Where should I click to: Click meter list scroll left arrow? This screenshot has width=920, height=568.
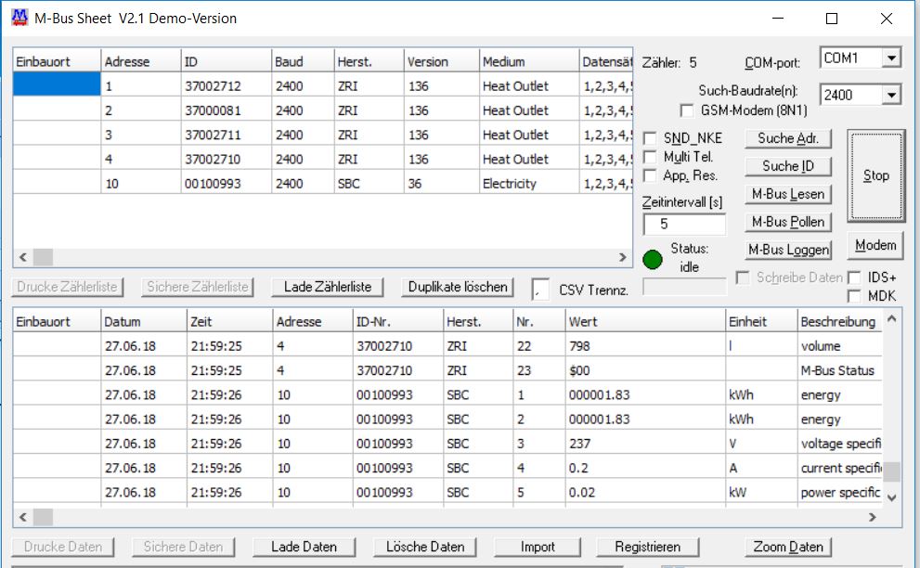(x=23, y=257)
